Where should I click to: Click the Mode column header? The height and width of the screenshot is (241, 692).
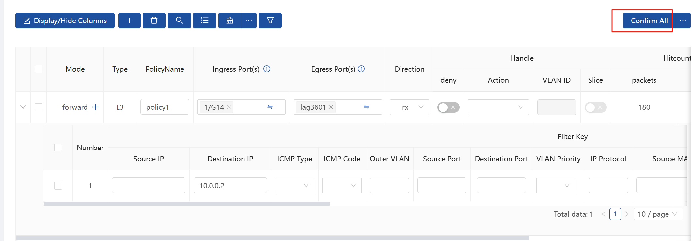coord(75,69)
